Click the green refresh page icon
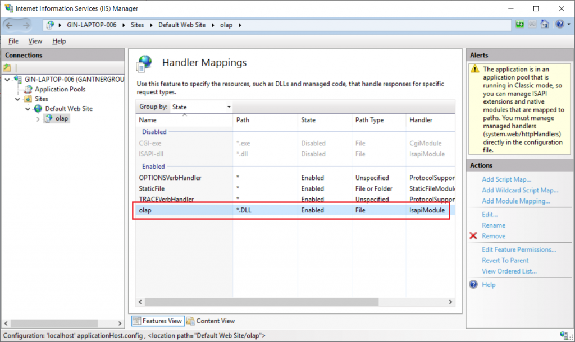The height and width of the screenshot is (342, 575). tap(519, 25)
